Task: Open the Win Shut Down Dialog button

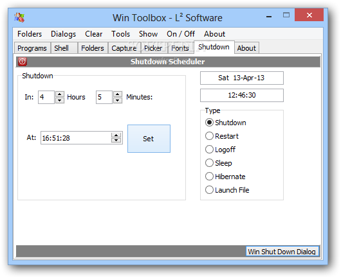Action: [x=282, y=252]
